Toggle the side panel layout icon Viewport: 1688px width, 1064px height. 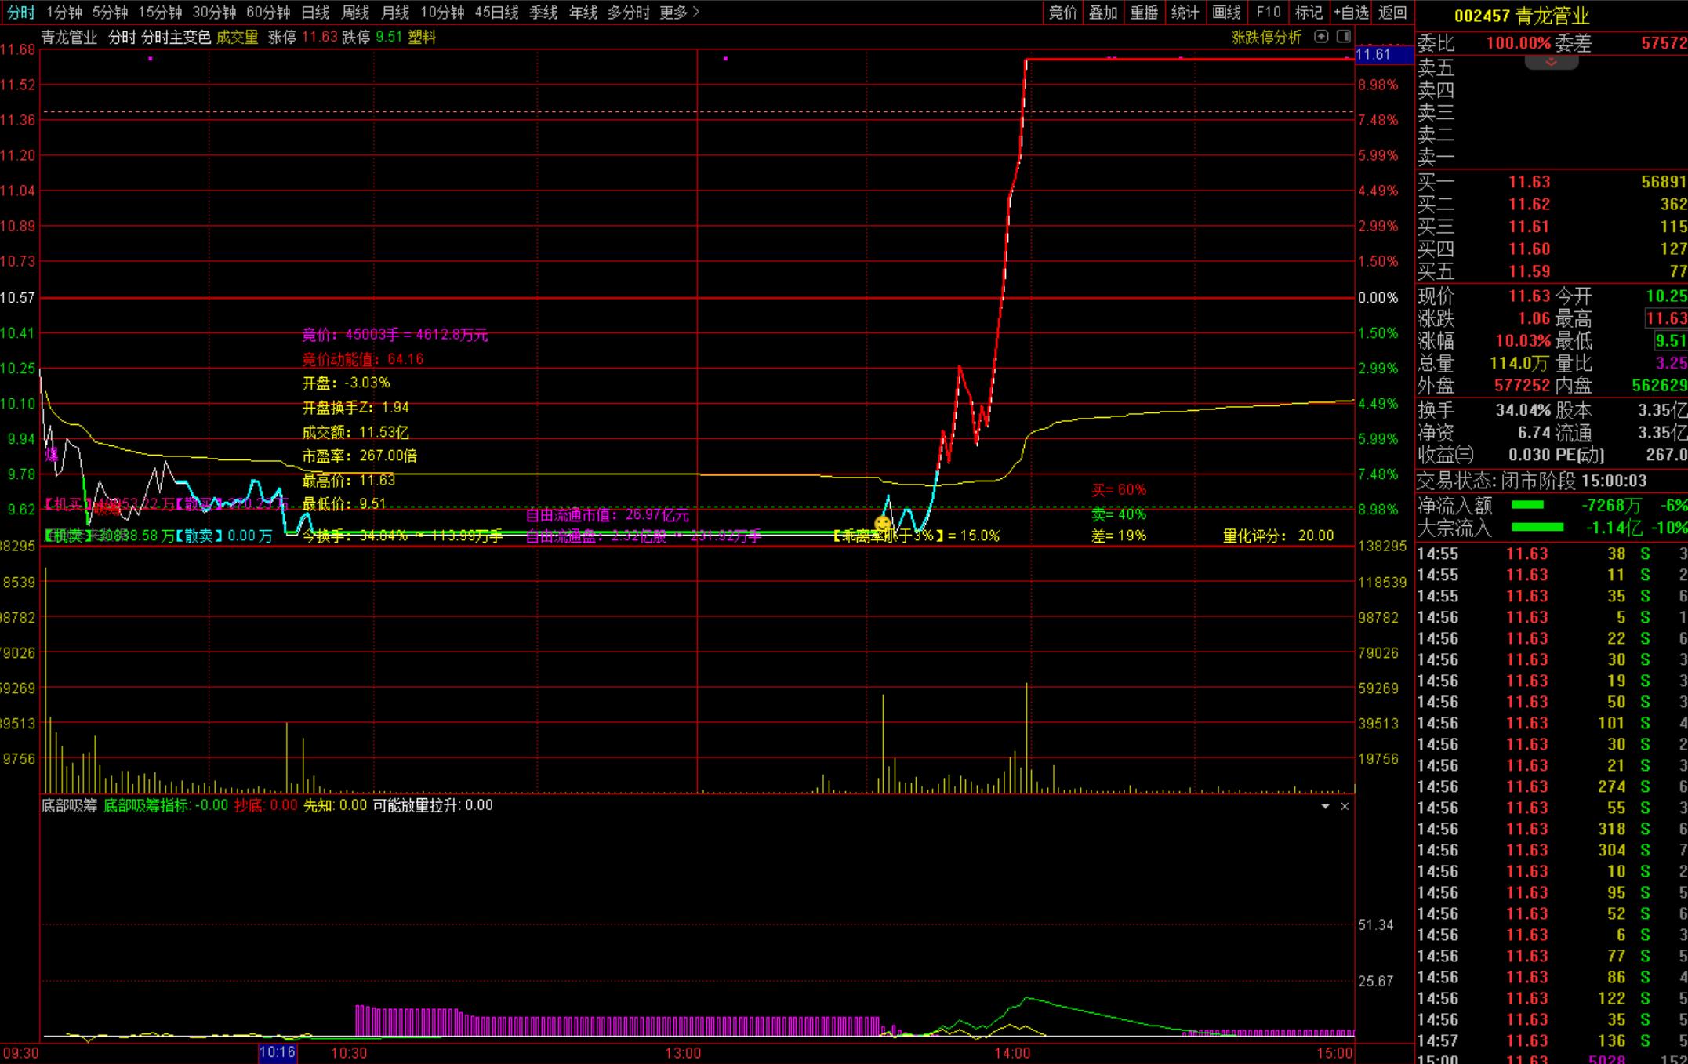pos(1343,36)
